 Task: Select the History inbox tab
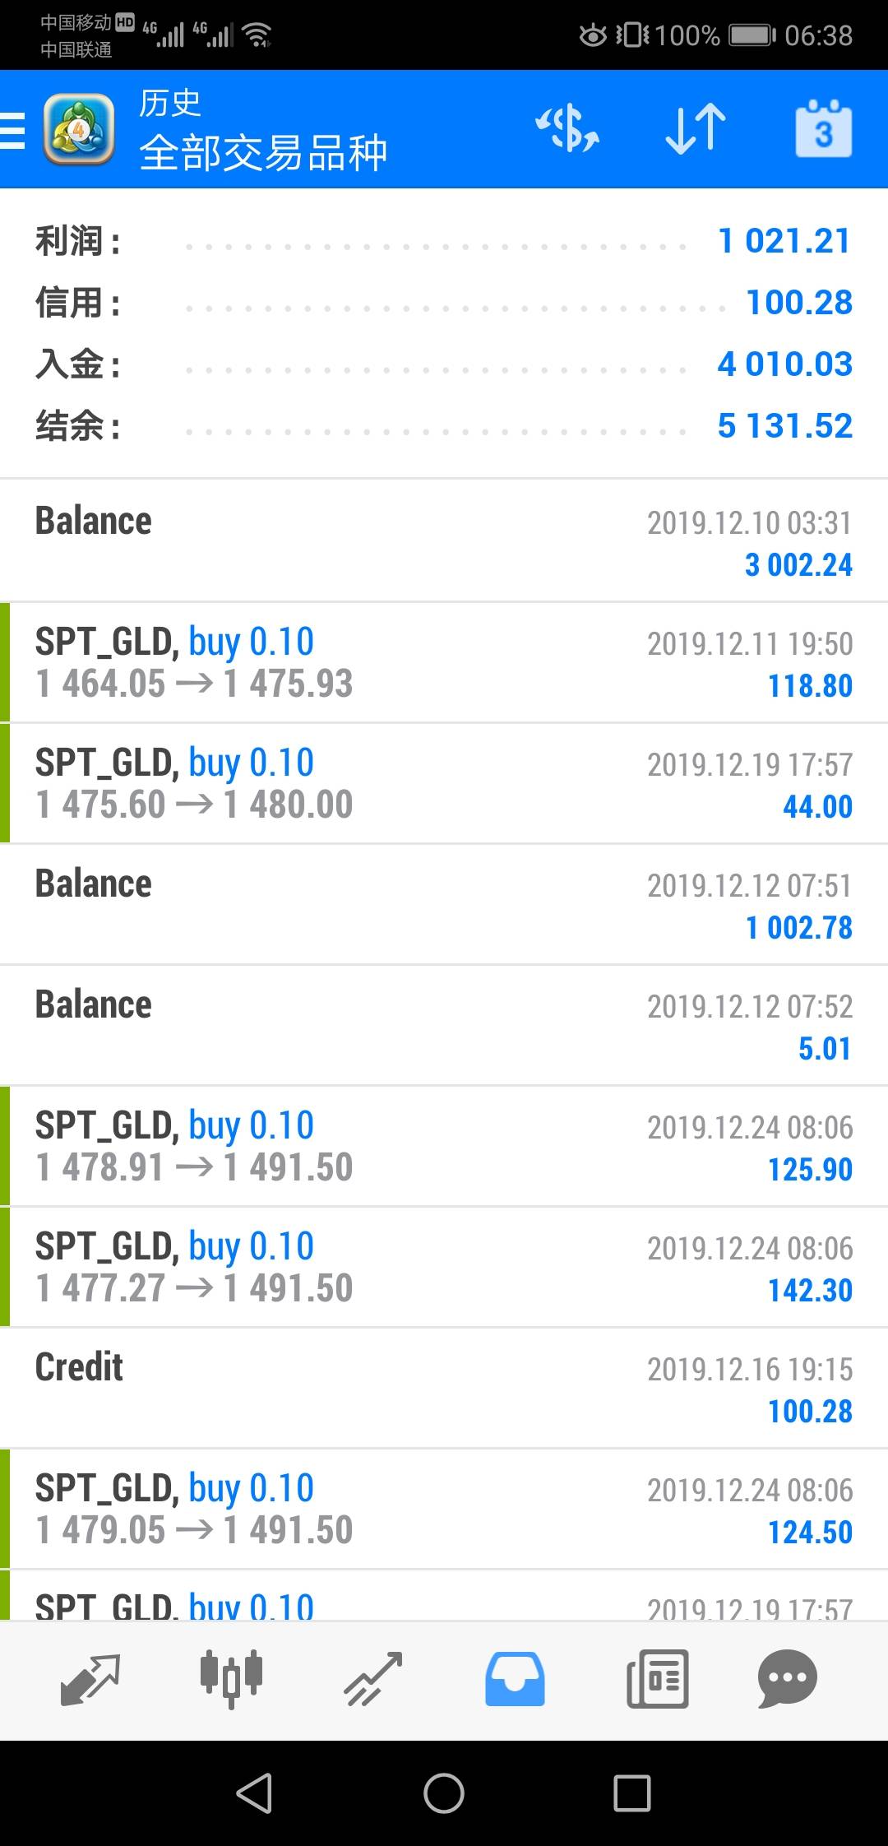[x=515, y=1679]
